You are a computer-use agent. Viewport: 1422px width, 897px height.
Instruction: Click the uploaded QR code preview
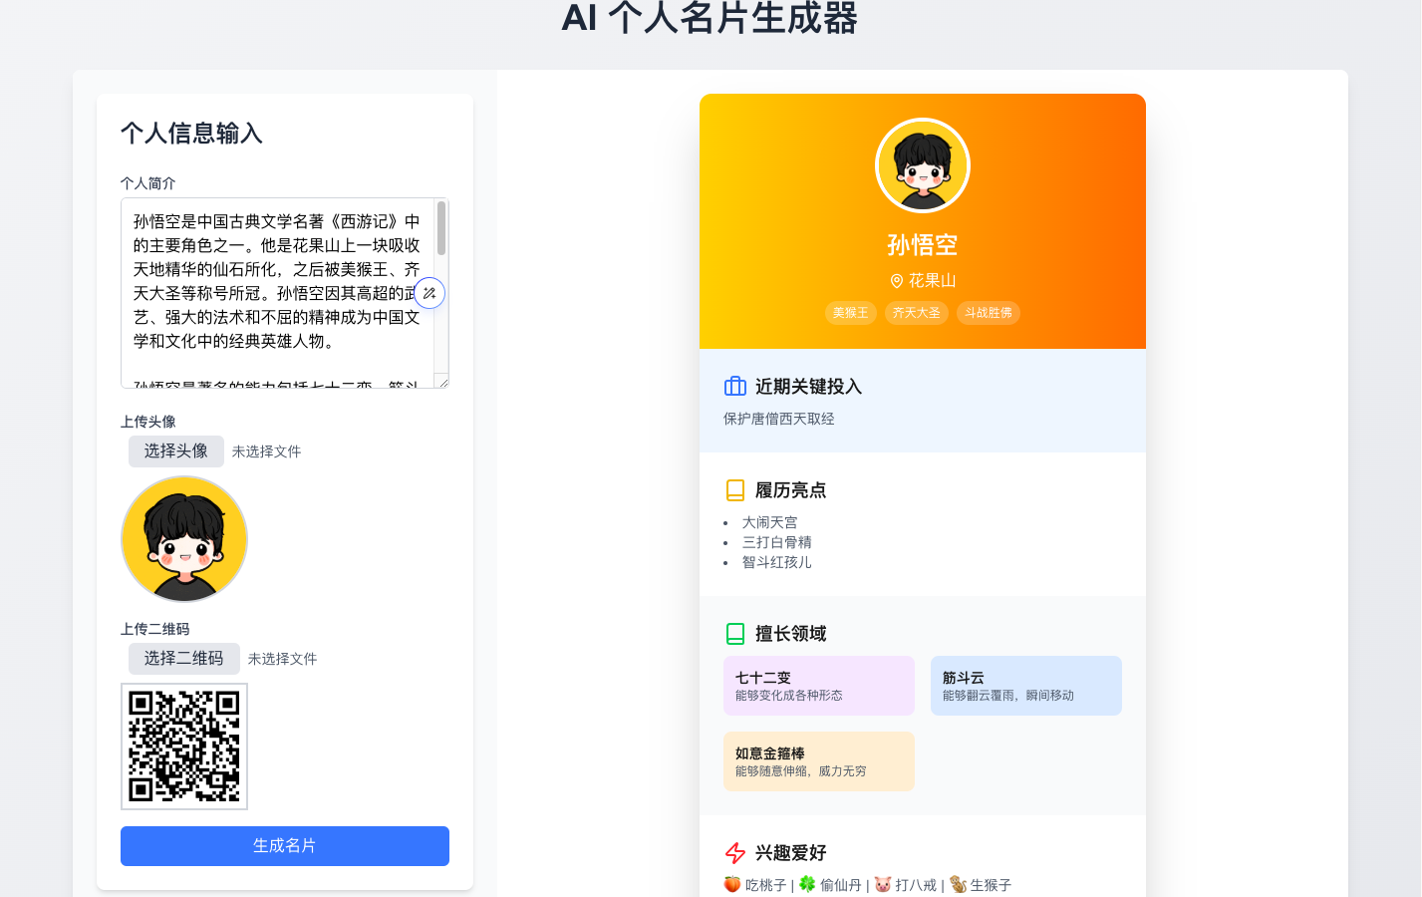coord(183,746)
